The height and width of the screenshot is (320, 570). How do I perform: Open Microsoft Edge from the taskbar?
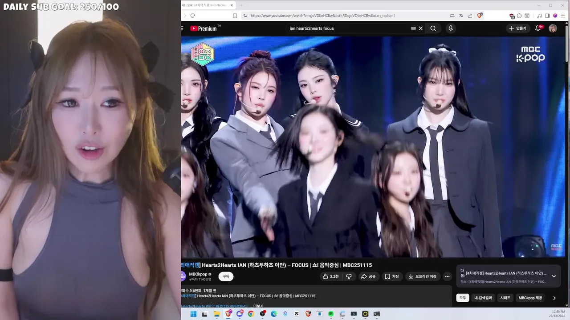tap(274, 314)
